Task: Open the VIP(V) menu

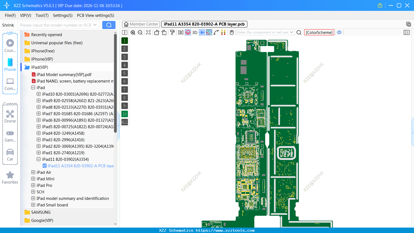Action: click(x=26, y=15)
